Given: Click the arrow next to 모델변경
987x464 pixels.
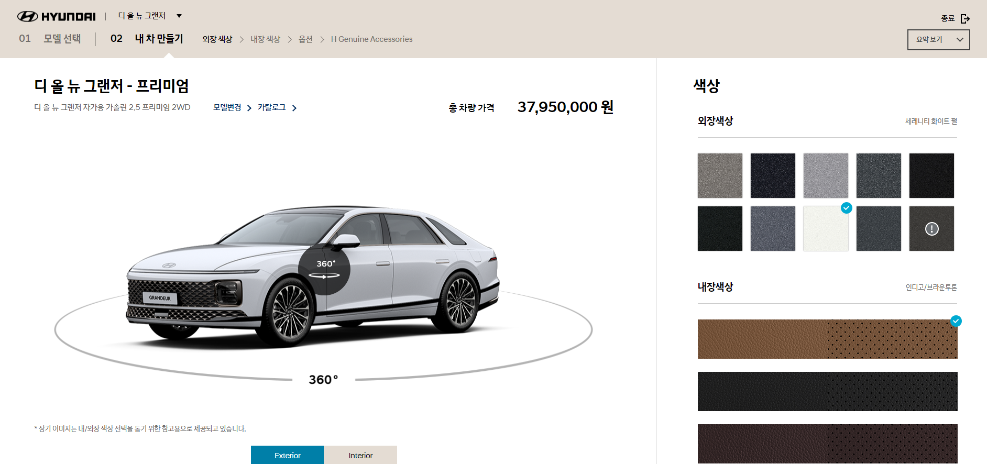Looking at the screenshot, I should click(249, 108).
